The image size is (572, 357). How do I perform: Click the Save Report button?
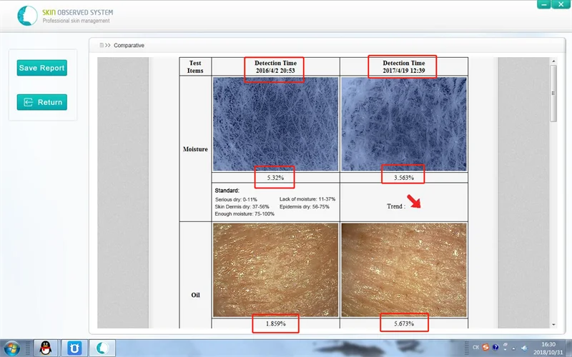[41, 68]
